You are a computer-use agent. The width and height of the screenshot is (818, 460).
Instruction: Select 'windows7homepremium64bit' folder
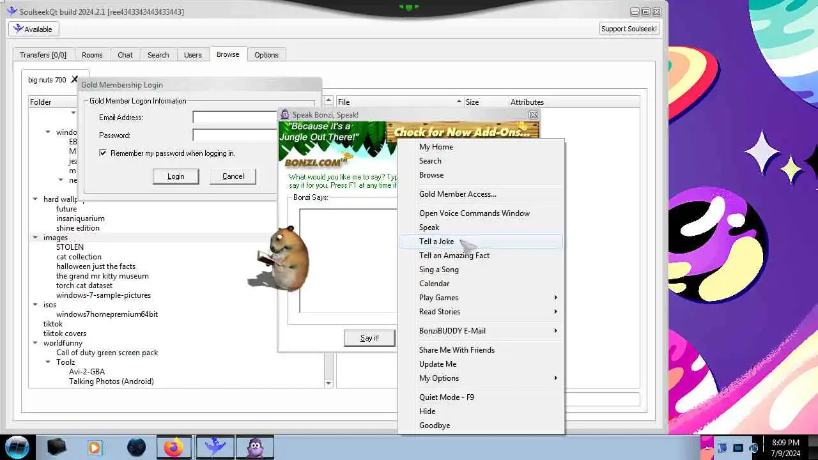point(107,314)
